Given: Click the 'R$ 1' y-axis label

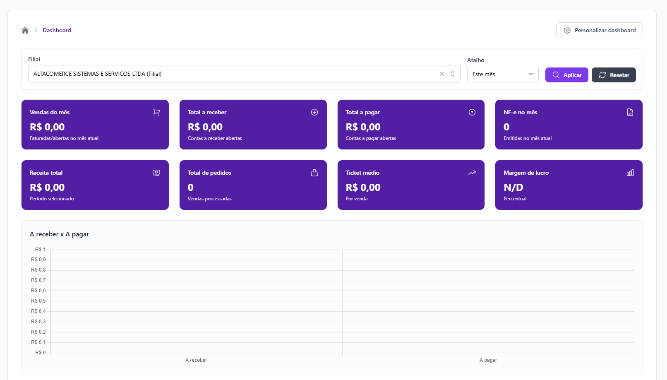Looking at the screenshot, I should (40, 250).
